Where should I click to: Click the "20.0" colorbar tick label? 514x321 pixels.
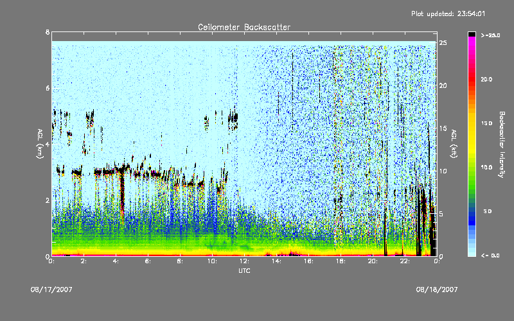pos(486,79)
